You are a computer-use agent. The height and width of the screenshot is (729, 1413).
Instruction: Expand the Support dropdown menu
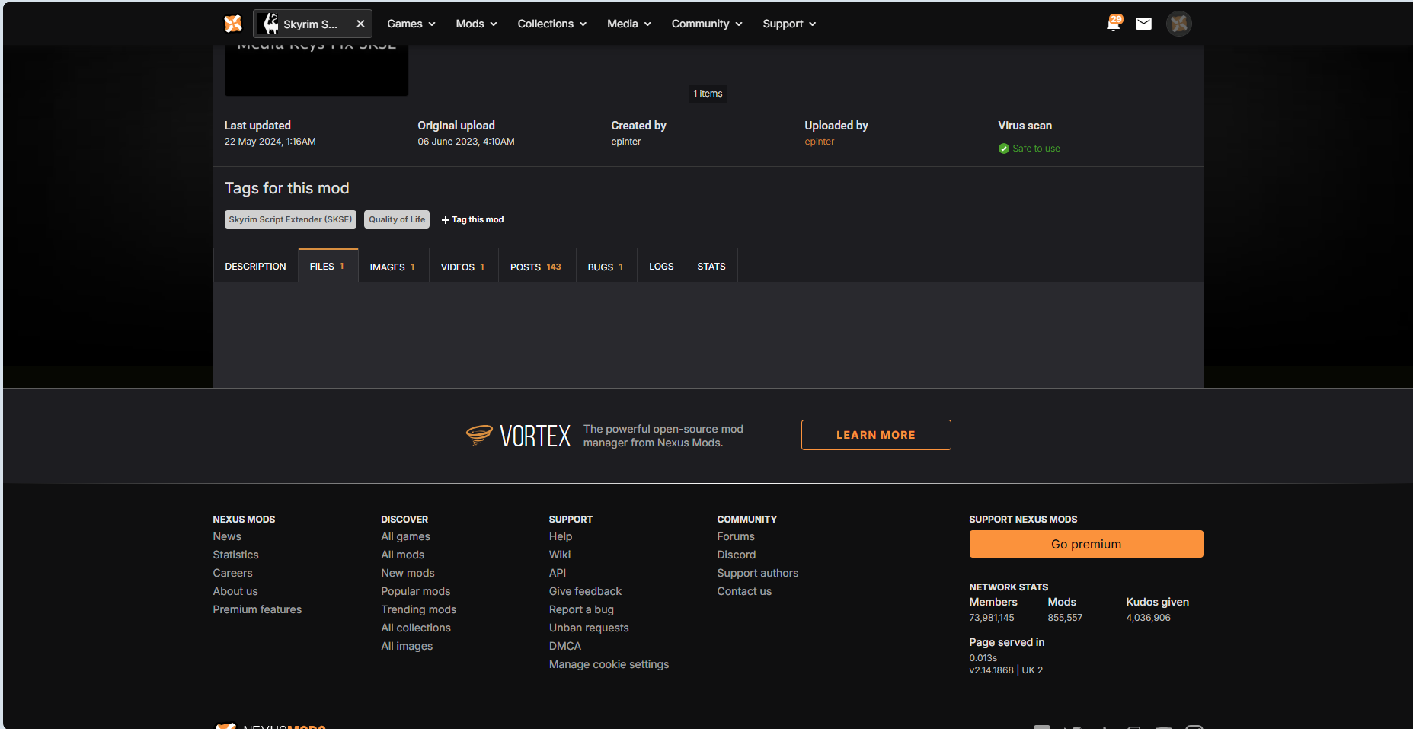pos(789,24)
